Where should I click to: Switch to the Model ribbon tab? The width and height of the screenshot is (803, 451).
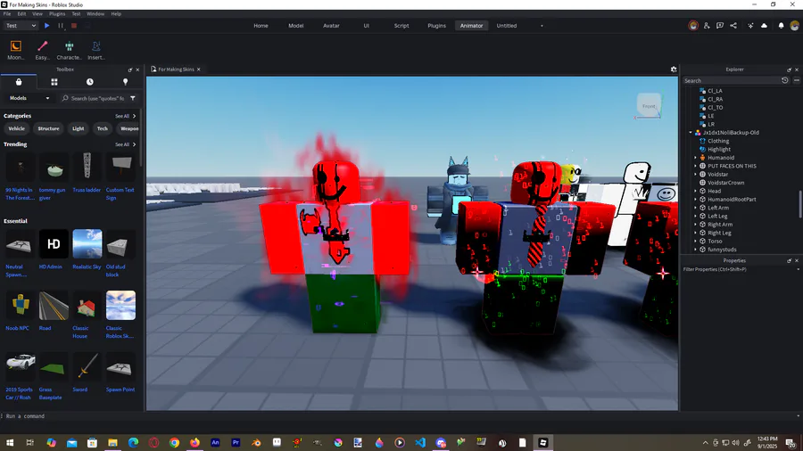[x=295, y=26]
